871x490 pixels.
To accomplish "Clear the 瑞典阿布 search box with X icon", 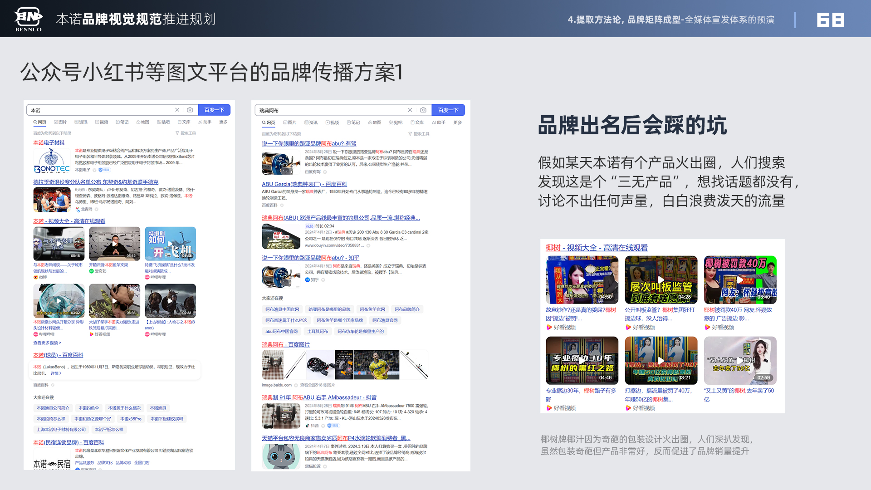I will coord(410,110).
